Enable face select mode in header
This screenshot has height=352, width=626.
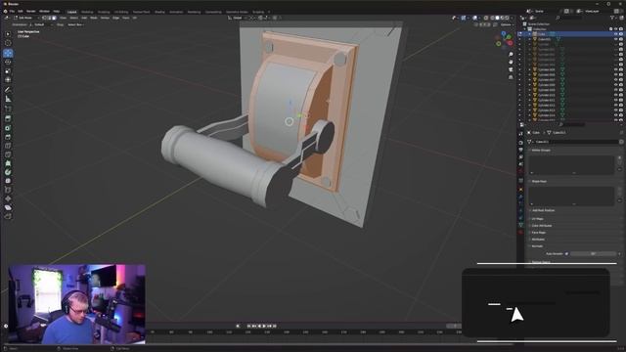click(55, 18)
